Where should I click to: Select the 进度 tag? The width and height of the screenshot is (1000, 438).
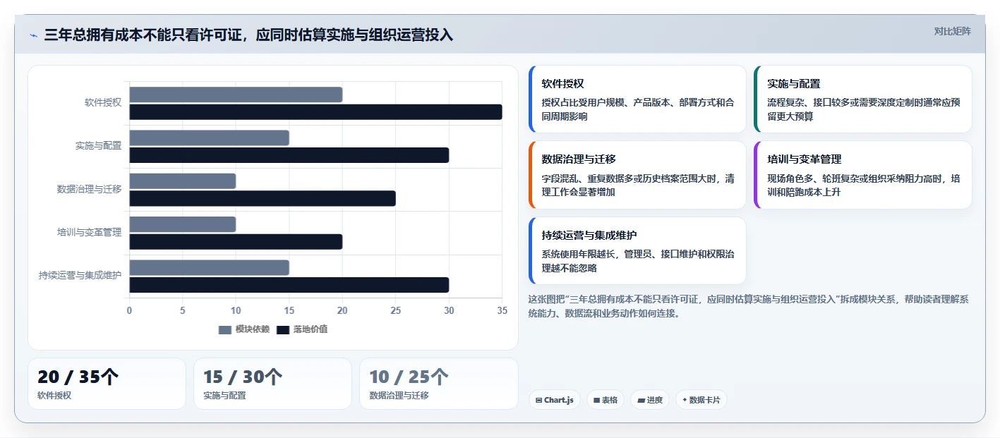point(650,400)
